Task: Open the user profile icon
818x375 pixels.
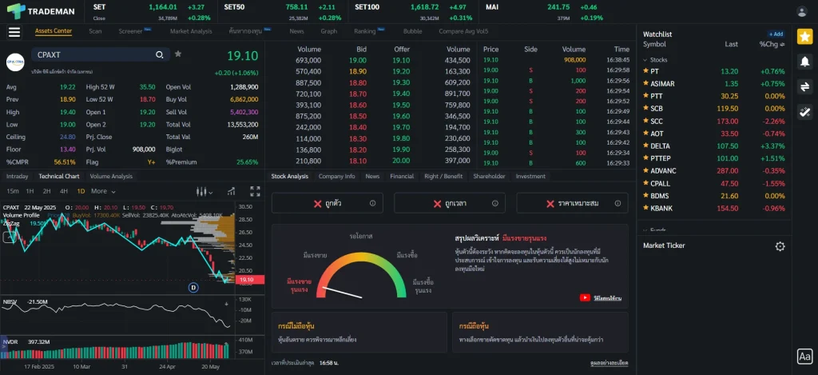Action: point(802,11)
